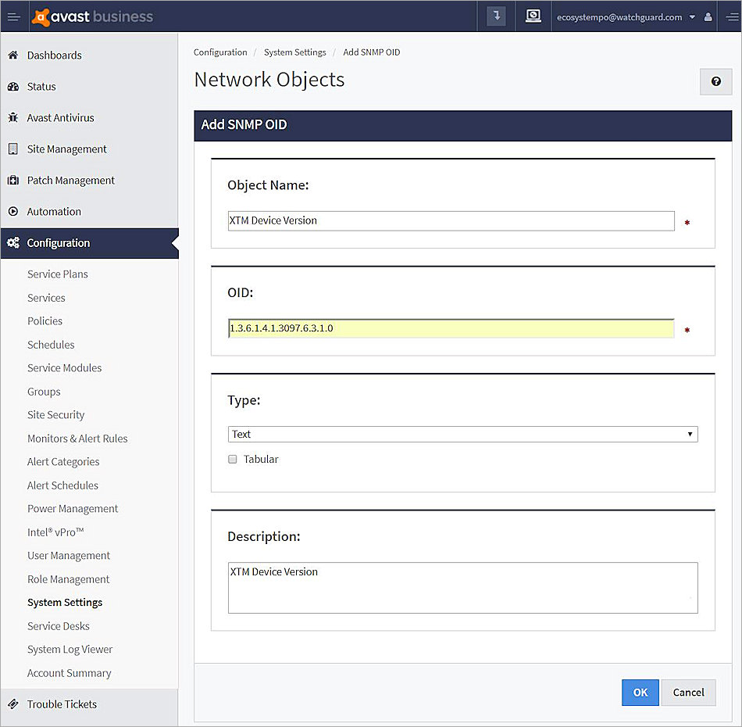742x727 pixels.
Task: Collapse the sidebar with the hamburger icon
Action: click(14, 16)
